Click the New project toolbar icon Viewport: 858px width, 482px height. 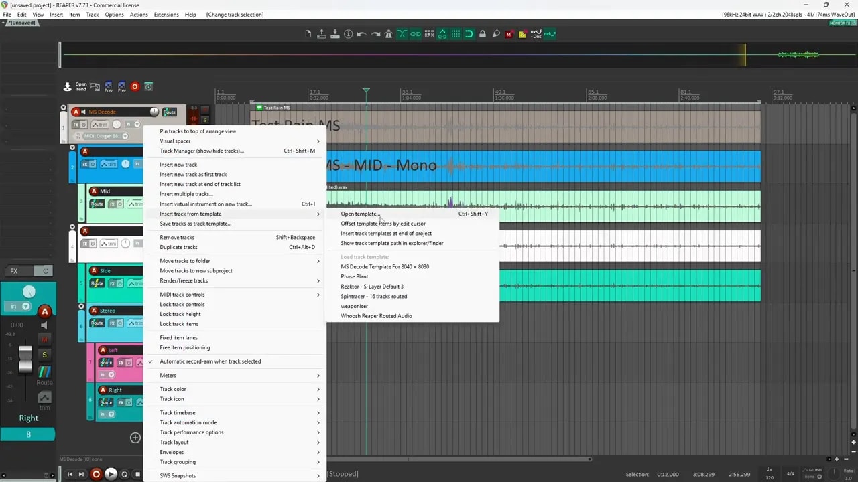(308, 34)
